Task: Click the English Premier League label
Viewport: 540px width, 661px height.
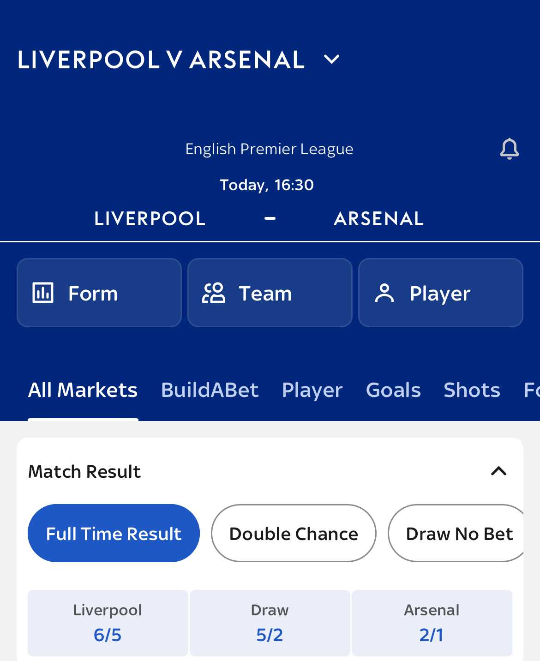Action: click(x=269, y=149)
